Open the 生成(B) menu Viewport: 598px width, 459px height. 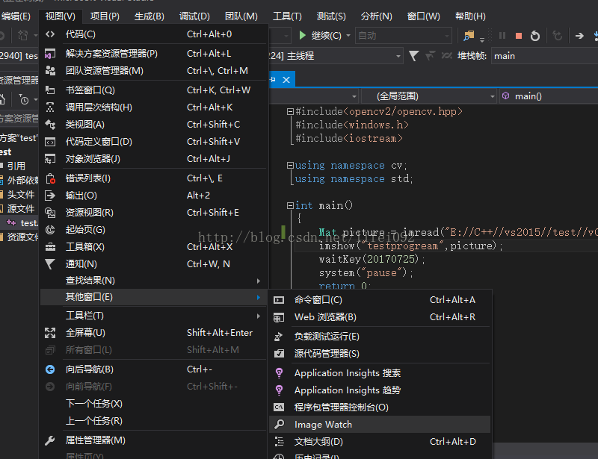[x=149, y=16]
